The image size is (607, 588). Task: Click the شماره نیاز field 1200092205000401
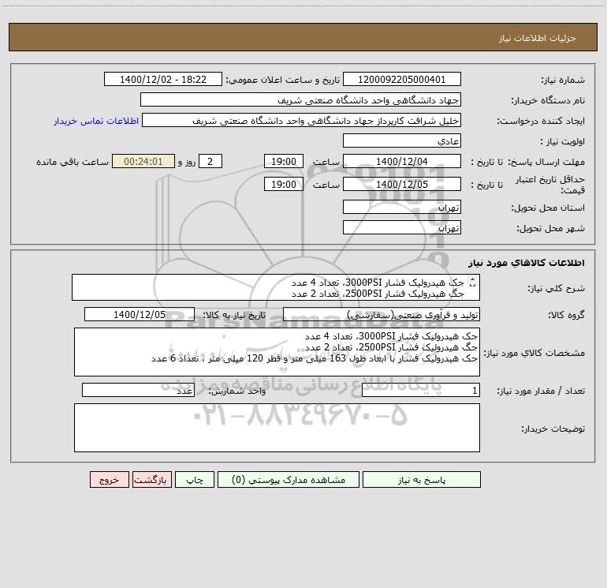402,79
